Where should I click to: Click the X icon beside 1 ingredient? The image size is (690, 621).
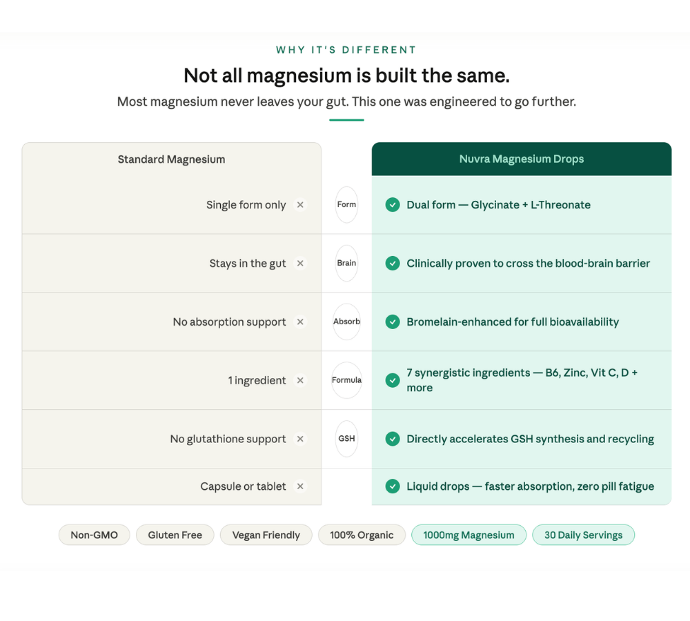click(x=300, y=380)
